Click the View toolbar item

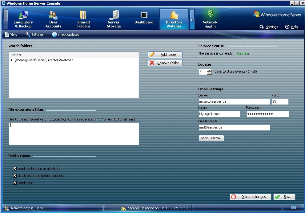[x=11, y=35]
